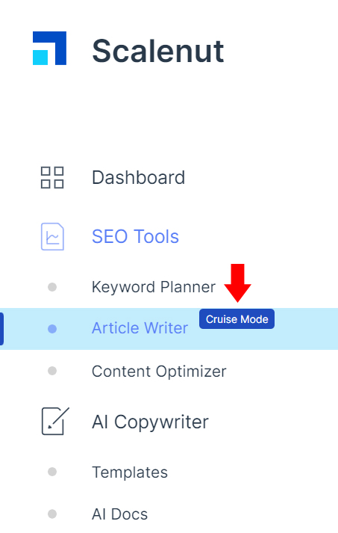Click the Scalenut blue square logo
338x533 pixels.
[x=49, y=49]
